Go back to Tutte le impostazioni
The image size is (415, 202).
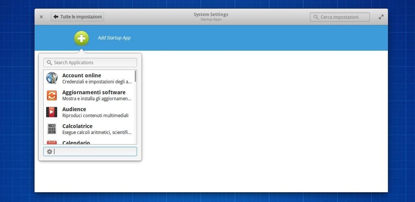tap(77, 17)
